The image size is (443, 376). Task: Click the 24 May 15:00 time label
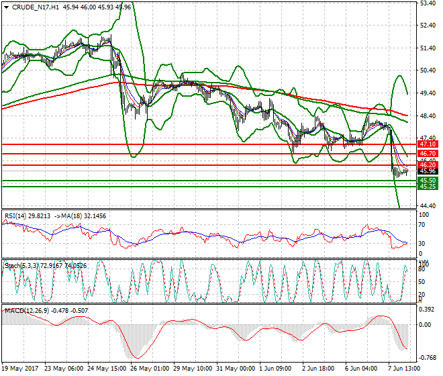point(107,369)
